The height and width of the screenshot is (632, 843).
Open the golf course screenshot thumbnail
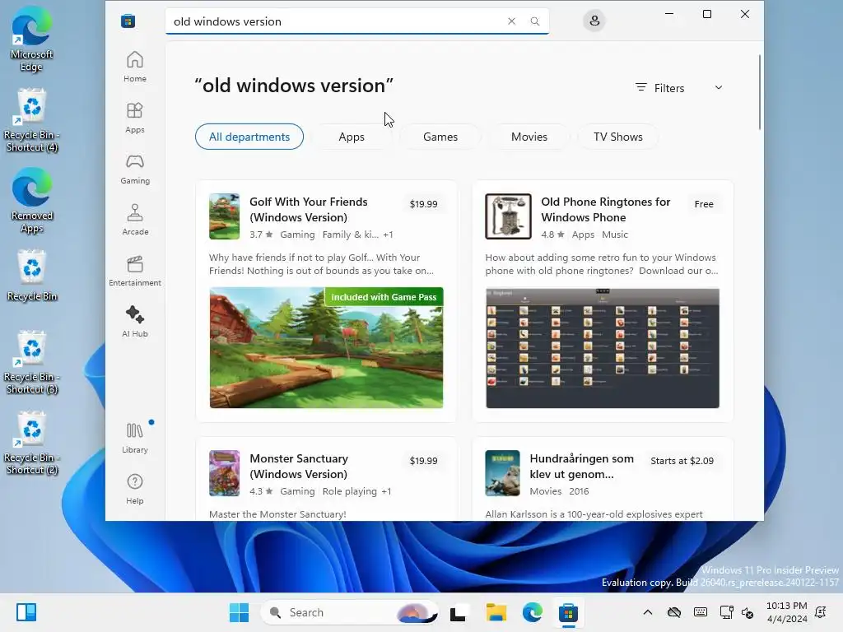tap(326, 348)
